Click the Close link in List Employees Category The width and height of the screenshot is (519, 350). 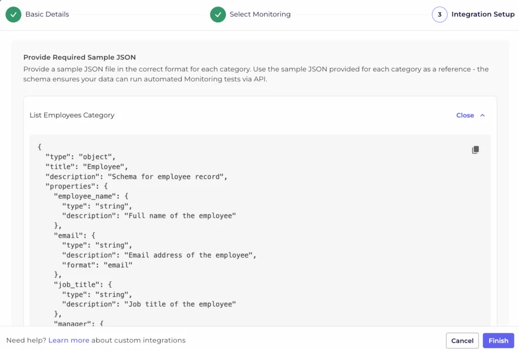point(465,115)
